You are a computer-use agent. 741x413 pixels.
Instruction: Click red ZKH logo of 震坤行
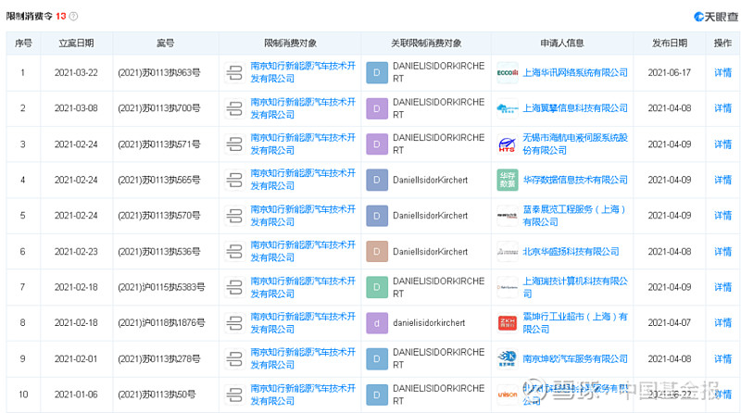508,323
